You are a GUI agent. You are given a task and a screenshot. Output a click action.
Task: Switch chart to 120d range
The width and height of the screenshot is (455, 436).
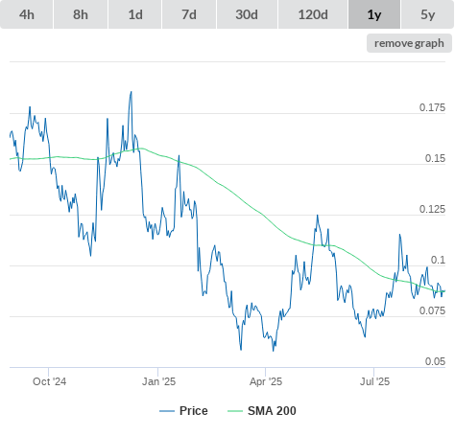pyautogui.click(x=313, y=14)
